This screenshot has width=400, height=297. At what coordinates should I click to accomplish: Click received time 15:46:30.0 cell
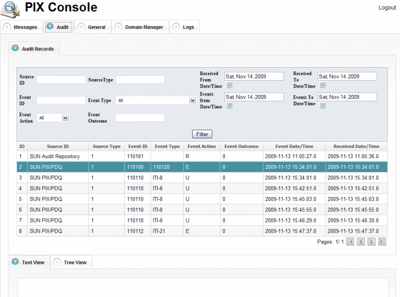click(x=356, y=221)
